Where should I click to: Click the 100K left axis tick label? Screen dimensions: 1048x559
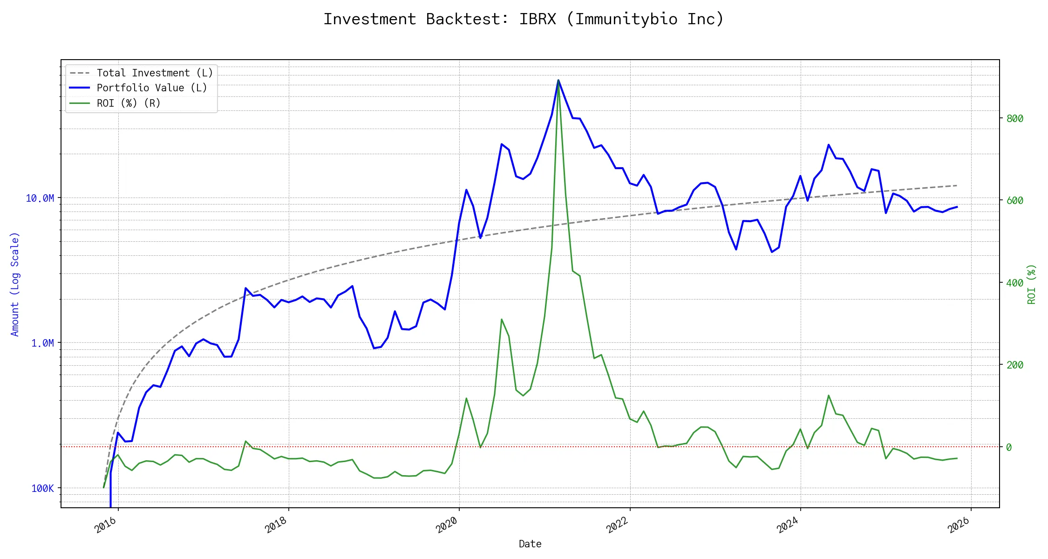[42, 488]
